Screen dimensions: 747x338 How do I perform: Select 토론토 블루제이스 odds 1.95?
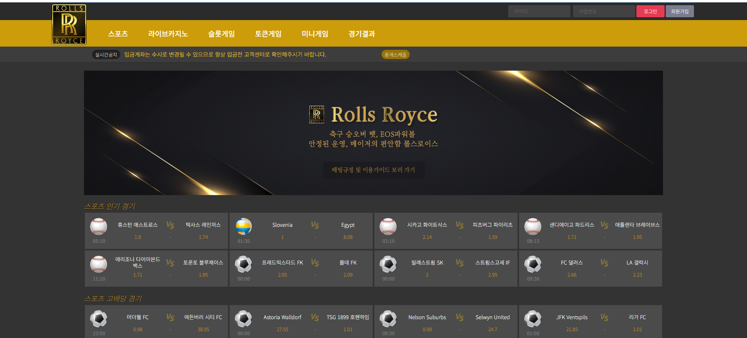(x=203, y=275)
